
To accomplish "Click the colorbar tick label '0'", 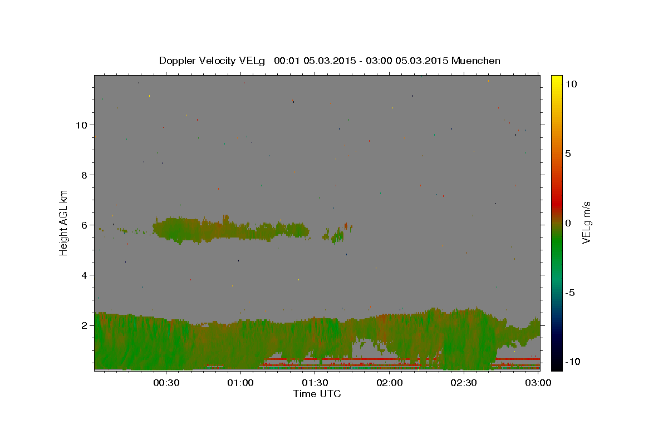I will tap(568, 223).
